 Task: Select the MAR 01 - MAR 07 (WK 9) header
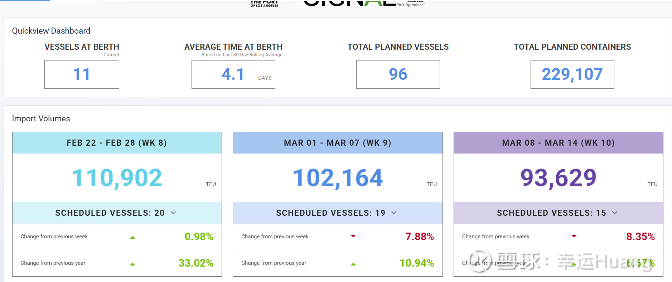coord(338,143)
